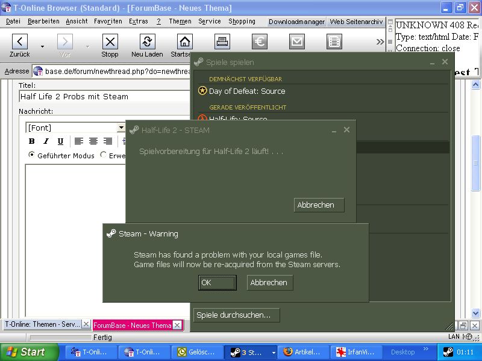Click the printer icon in browser toolbar

tap(222, 42)
